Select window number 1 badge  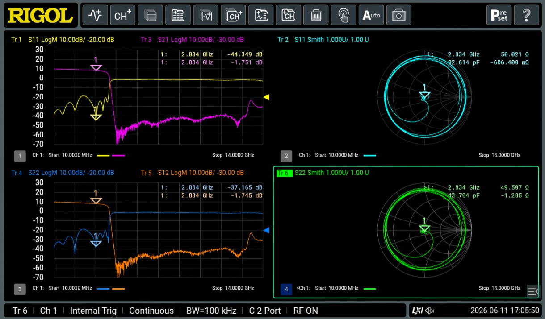(x=20, y=156)
